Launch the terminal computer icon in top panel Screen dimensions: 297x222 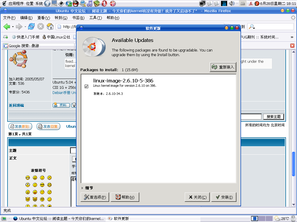[54, 3]
